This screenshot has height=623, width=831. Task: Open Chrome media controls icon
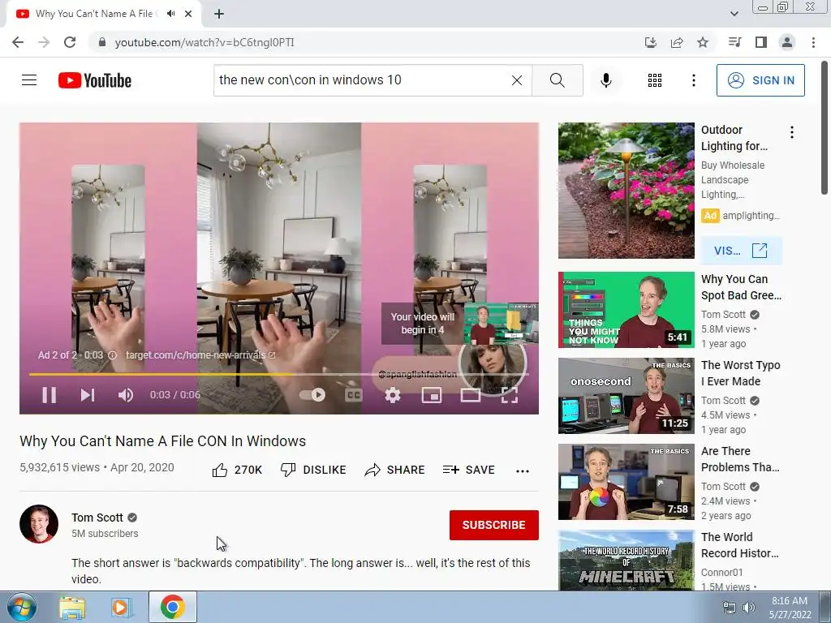click(x=734, y=42)
